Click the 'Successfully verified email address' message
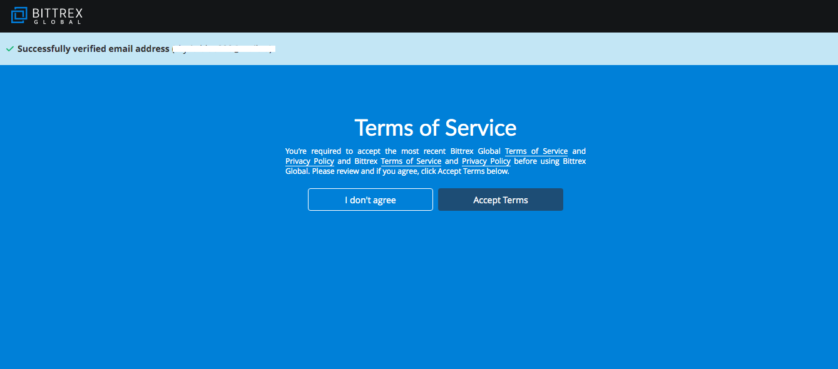This screenshot has width=838, height=369. [x=93, y=49]
